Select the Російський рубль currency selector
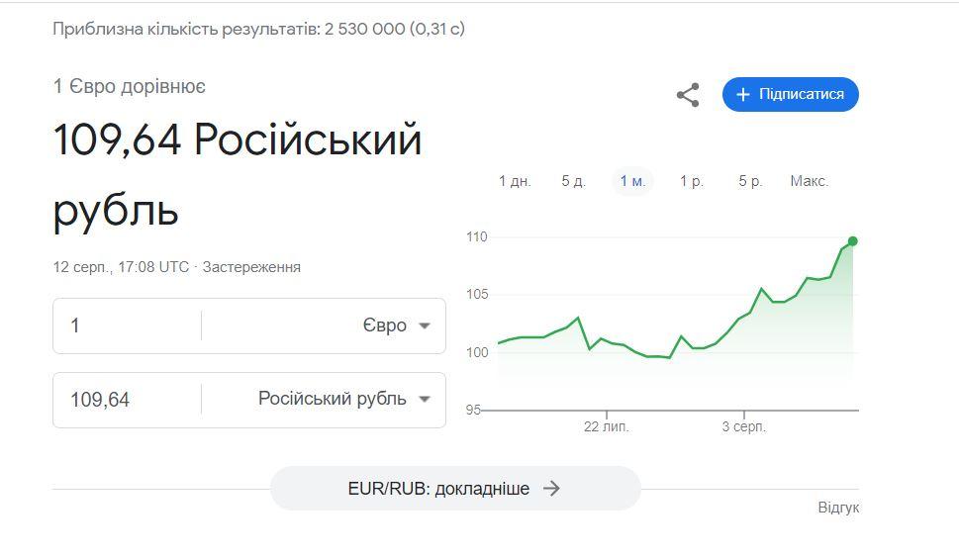Screen dimensions: 959x557 click(x=333, y=400)
